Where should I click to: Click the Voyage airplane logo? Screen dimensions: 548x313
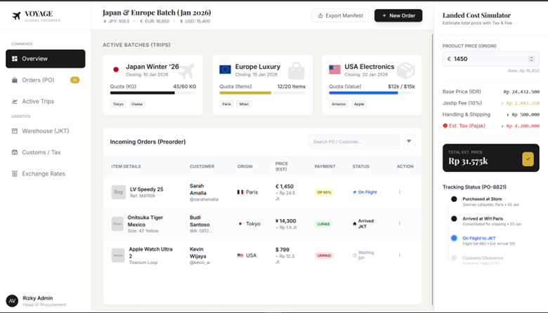coord(15,16)
